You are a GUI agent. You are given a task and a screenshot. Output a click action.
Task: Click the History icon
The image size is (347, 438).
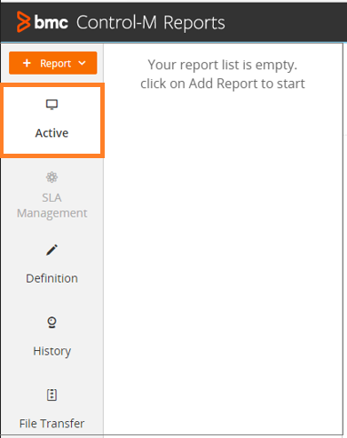(51, 323)
